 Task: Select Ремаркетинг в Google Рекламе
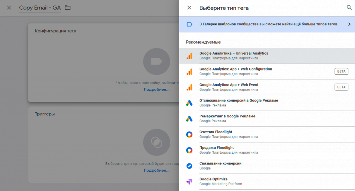[x=267, y=118]
